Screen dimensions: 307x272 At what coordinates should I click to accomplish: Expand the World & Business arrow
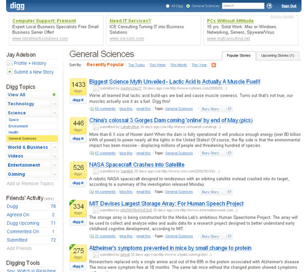(55, 147)
